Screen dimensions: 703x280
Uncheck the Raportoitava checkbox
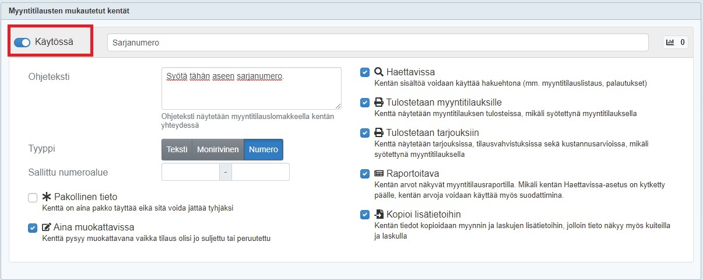click(x=365, y=174)
